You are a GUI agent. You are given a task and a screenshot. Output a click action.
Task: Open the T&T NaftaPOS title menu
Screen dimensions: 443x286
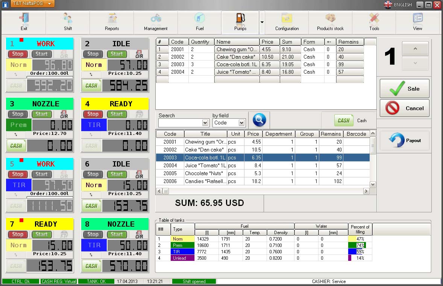[33, 4]
